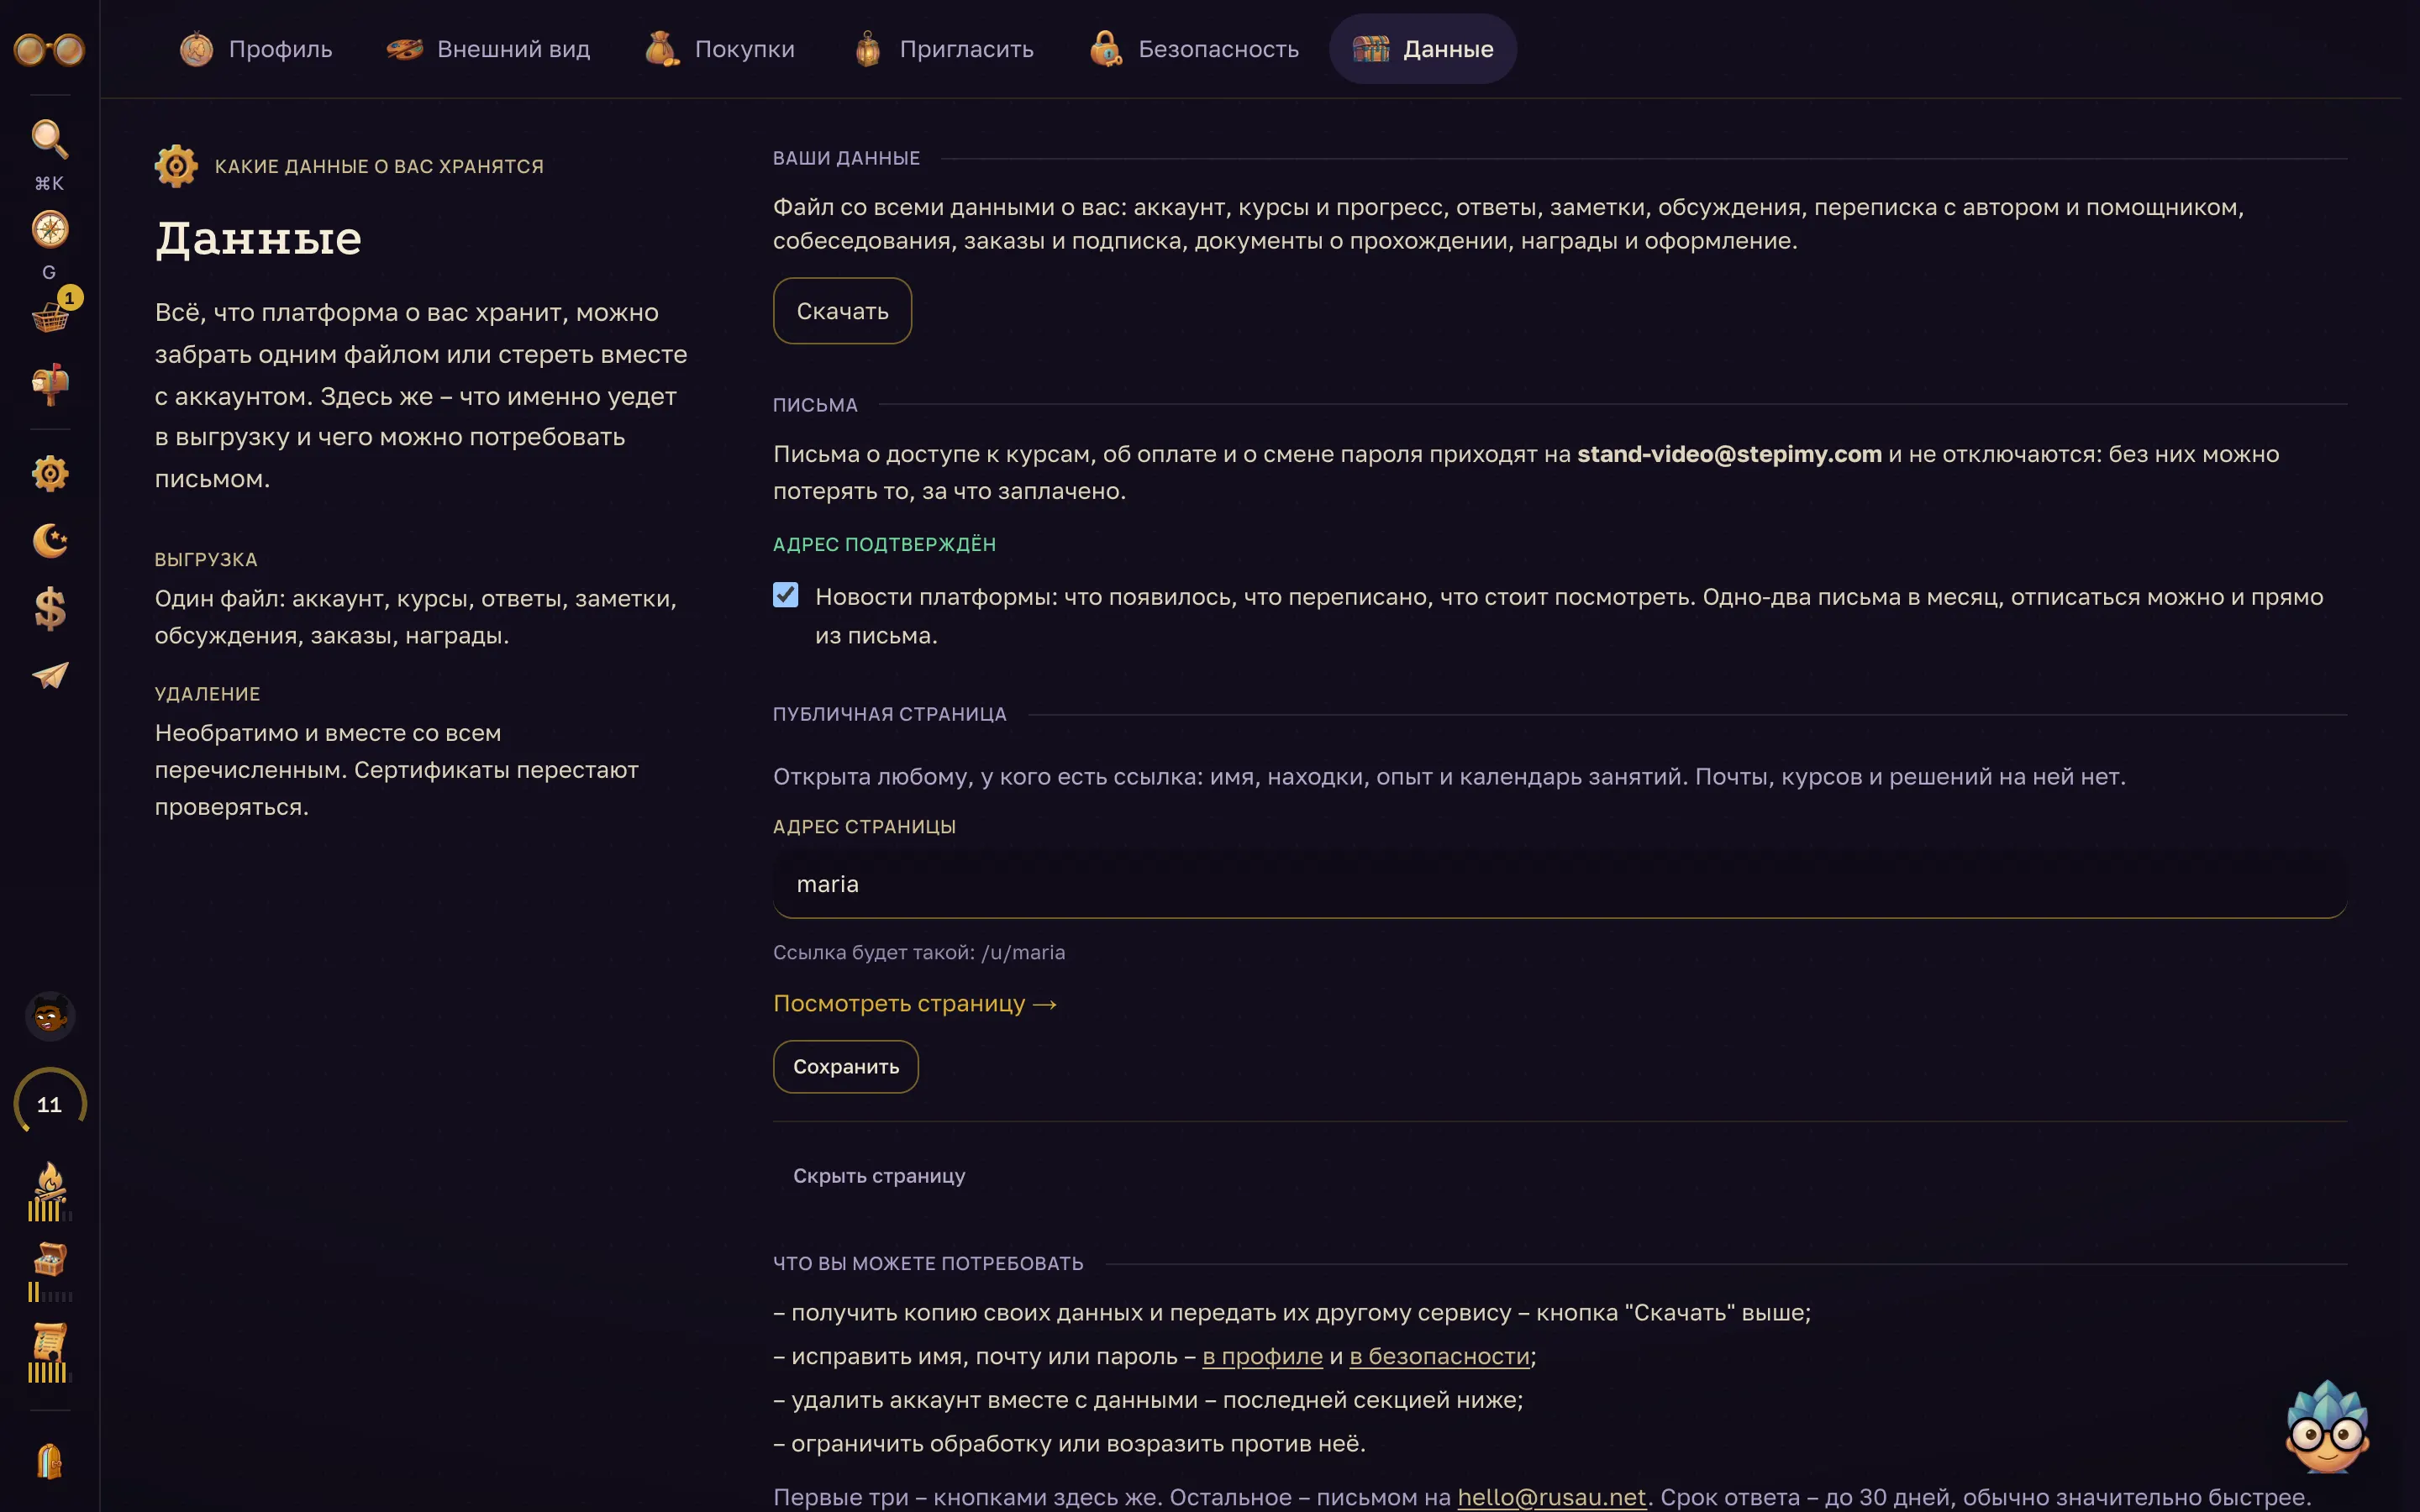Open the magnifying glass search icon
The height and width of the screenshot is (1512, 2420).
click(x=49, y=139)
